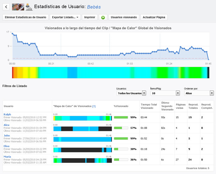Click the user statistics icon
216x174 pixels.
29,7
